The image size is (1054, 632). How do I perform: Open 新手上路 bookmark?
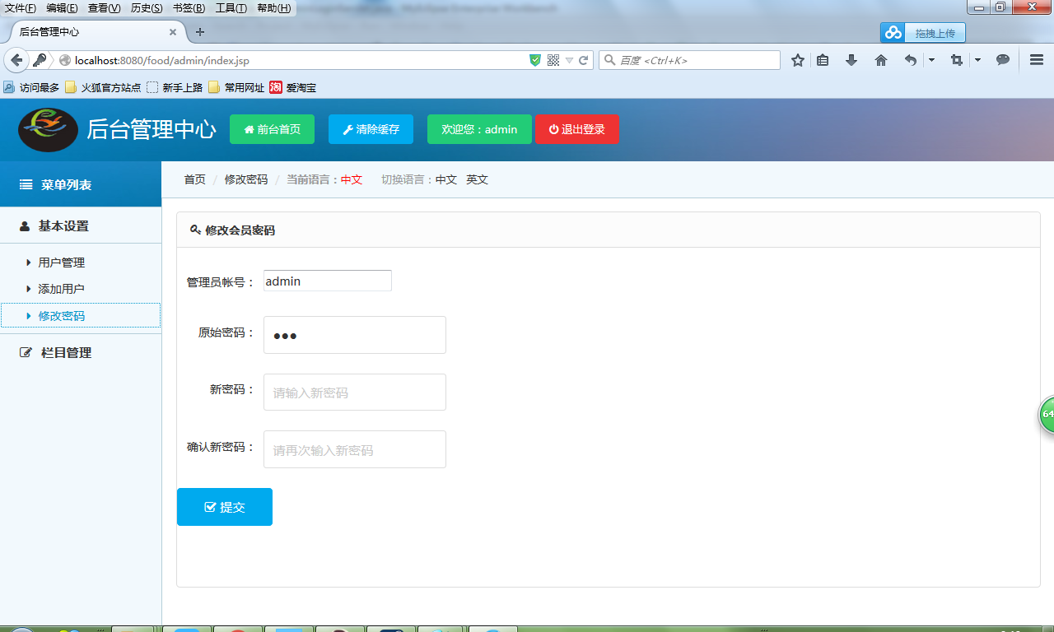pos(175,87)
